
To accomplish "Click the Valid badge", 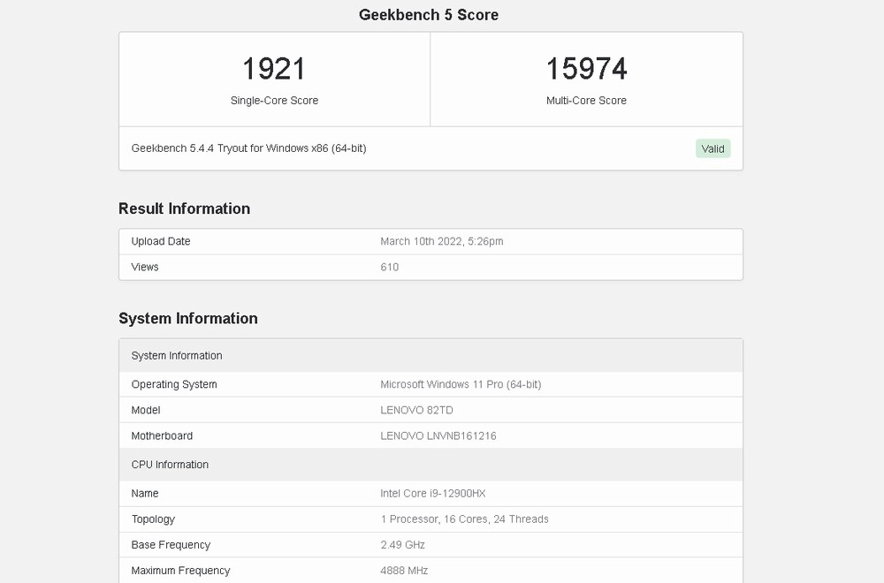I will (x=713, y=148).
